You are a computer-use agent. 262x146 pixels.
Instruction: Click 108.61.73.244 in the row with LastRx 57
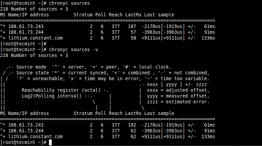26,32
